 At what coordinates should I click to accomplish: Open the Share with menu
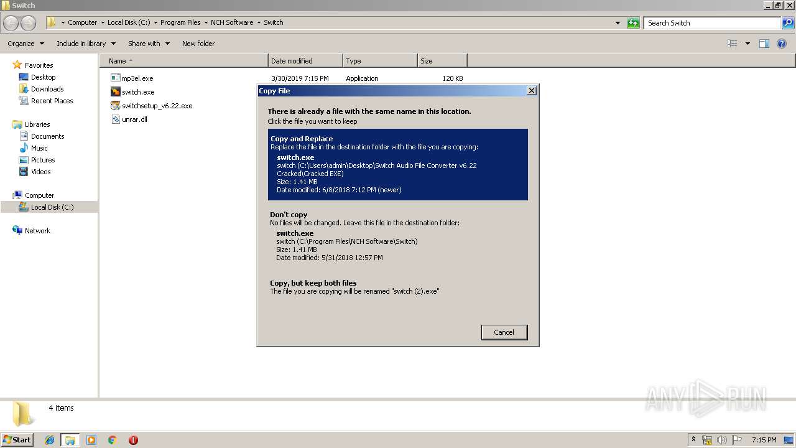pos(149,44)
